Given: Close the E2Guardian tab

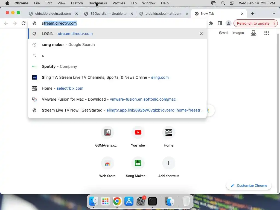Looking at the screenshot, I should click(132, 14).
